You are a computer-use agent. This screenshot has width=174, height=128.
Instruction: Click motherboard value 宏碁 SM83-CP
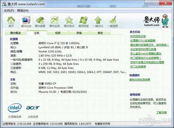pyautogui.click(x=47, y=84)
